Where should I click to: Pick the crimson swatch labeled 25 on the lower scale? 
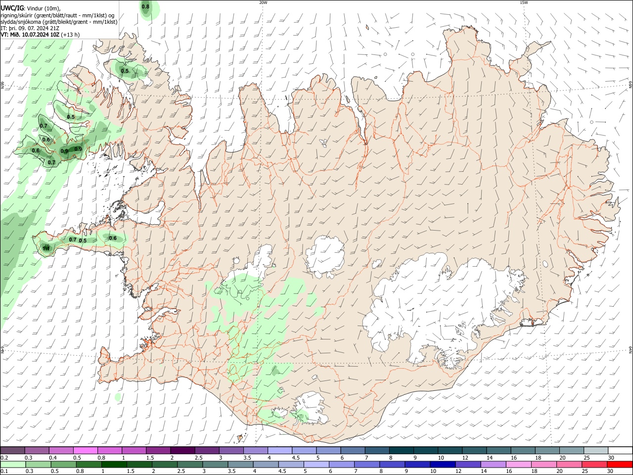pyautogui.click(x=595, y=464)
